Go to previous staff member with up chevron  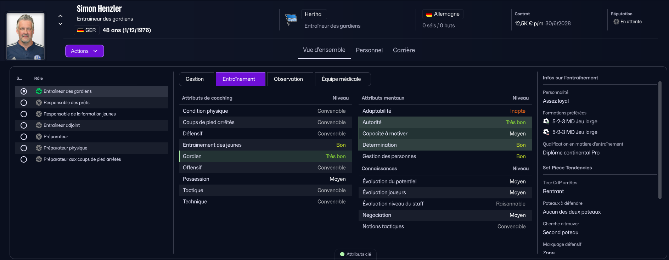(60, 16)
